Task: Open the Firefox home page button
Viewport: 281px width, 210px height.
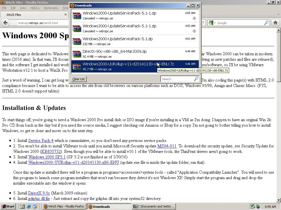Action: [x=276, y=23]
